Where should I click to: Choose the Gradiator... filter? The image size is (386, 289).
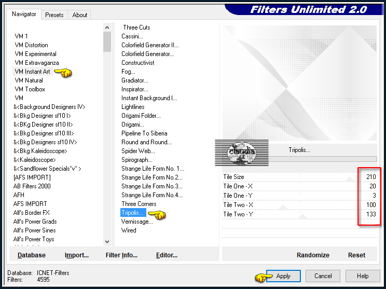coord(135,80)
